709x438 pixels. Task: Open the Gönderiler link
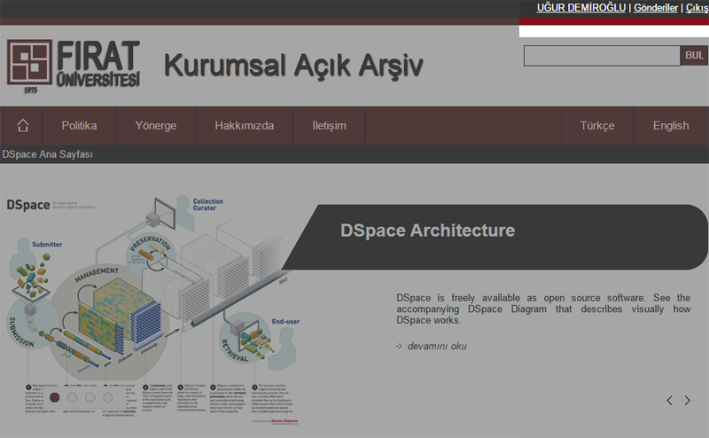[x=656, y=8]
